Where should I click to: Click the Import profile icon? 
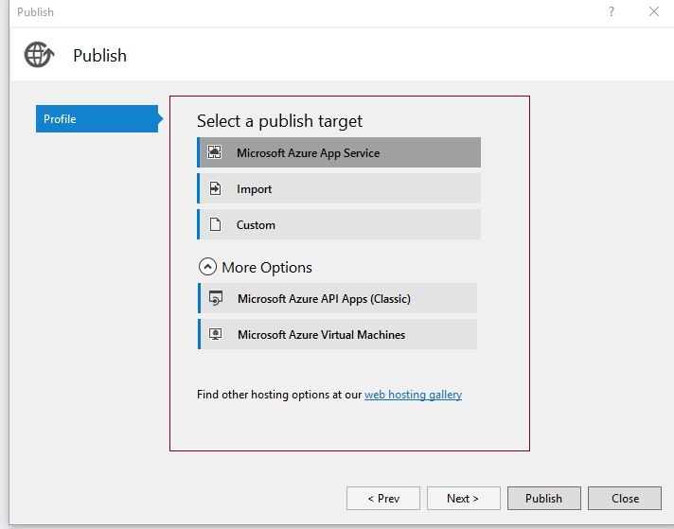[x=215, y=188]
